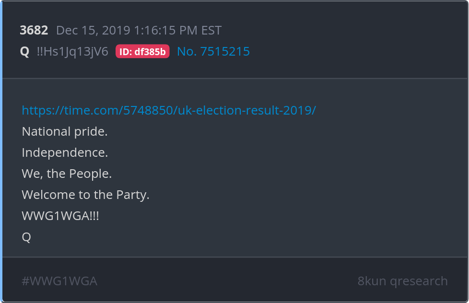Click the divider line below the post header

235,78
